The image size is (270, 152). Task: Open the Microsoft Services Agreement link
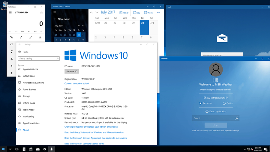(x=96, y=138)
